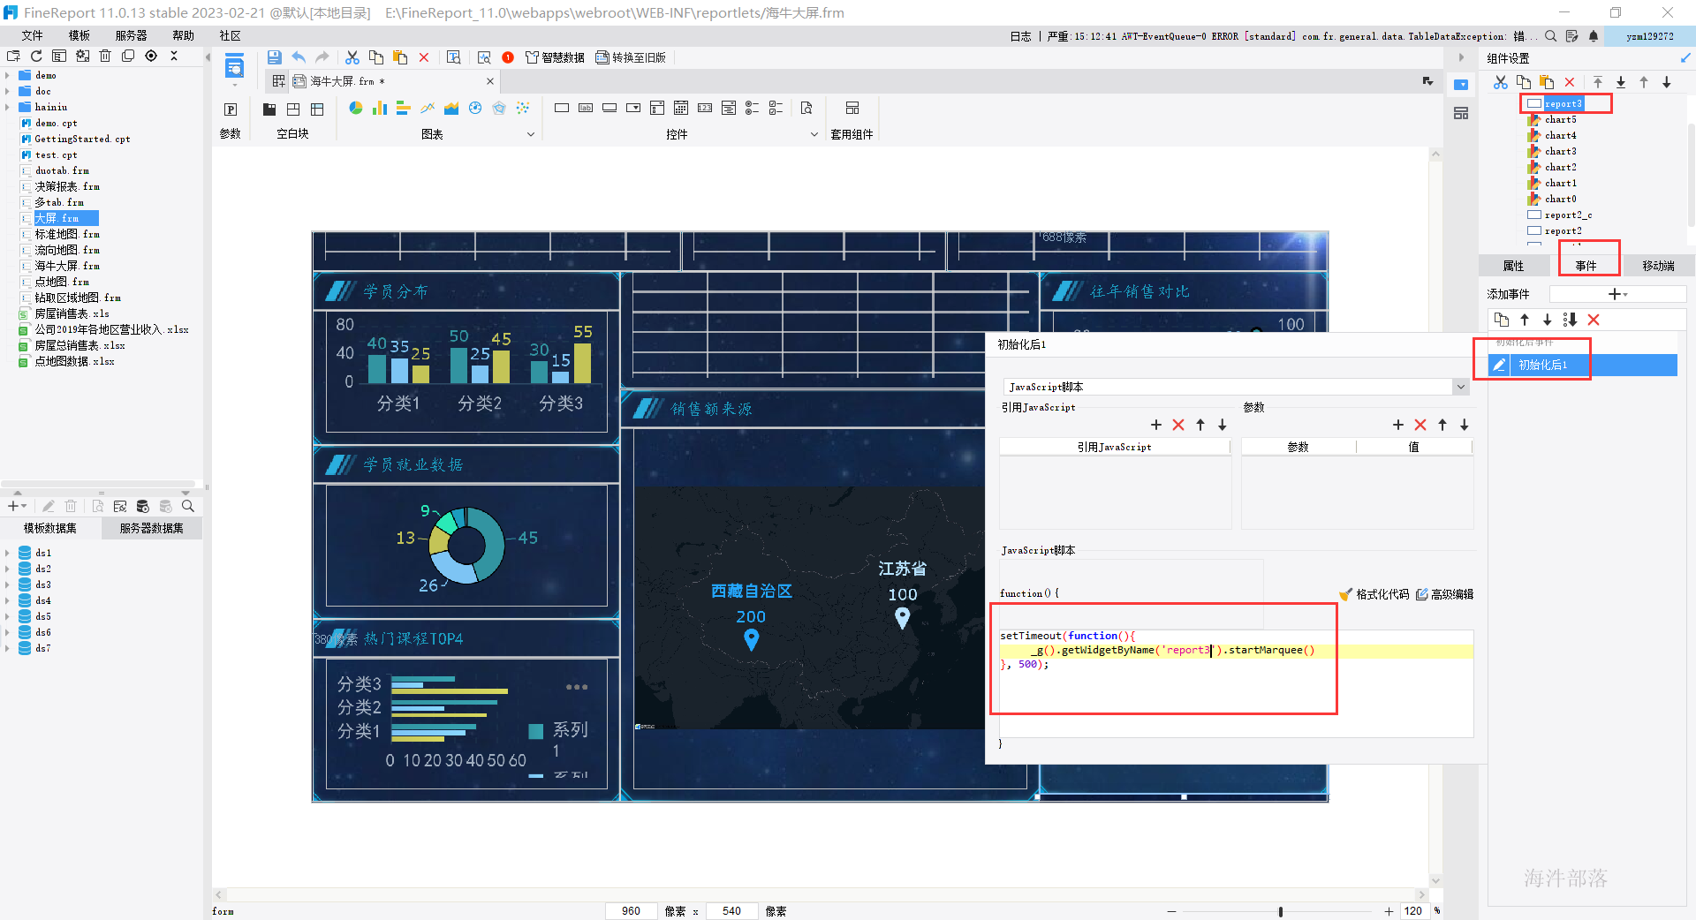1696x920 pixels.
Task: Insert a gauge chart component
Action: point(475,108)
